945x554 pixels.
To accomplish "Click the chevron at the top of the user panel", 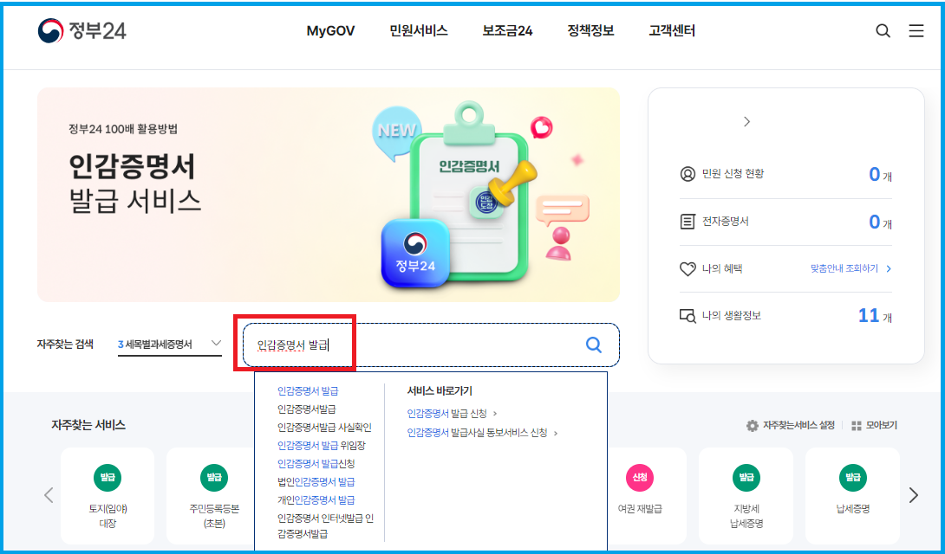I will tap(746, 121).
